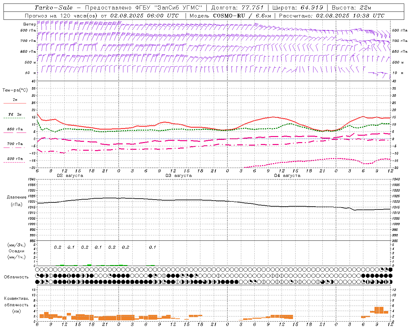Select the (мм/3ч.) precipitation unit label
The height and width of the screenshot is (327, 409).
(17, 245)
